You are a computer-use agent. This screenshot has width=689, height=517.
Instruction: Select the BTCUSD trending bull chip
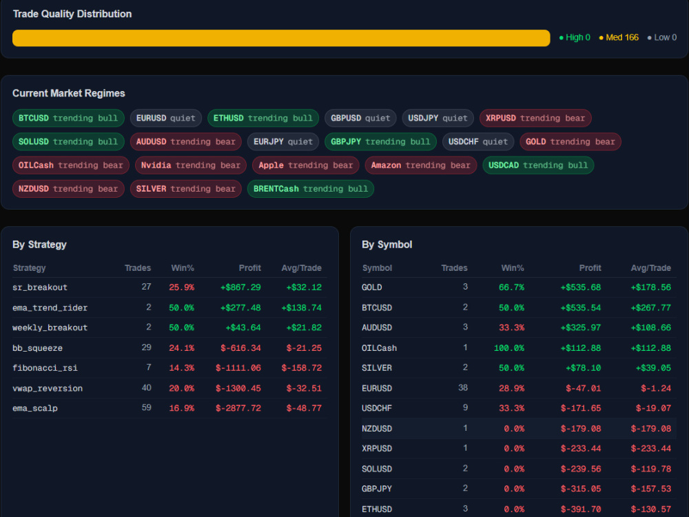coord(68,118)
